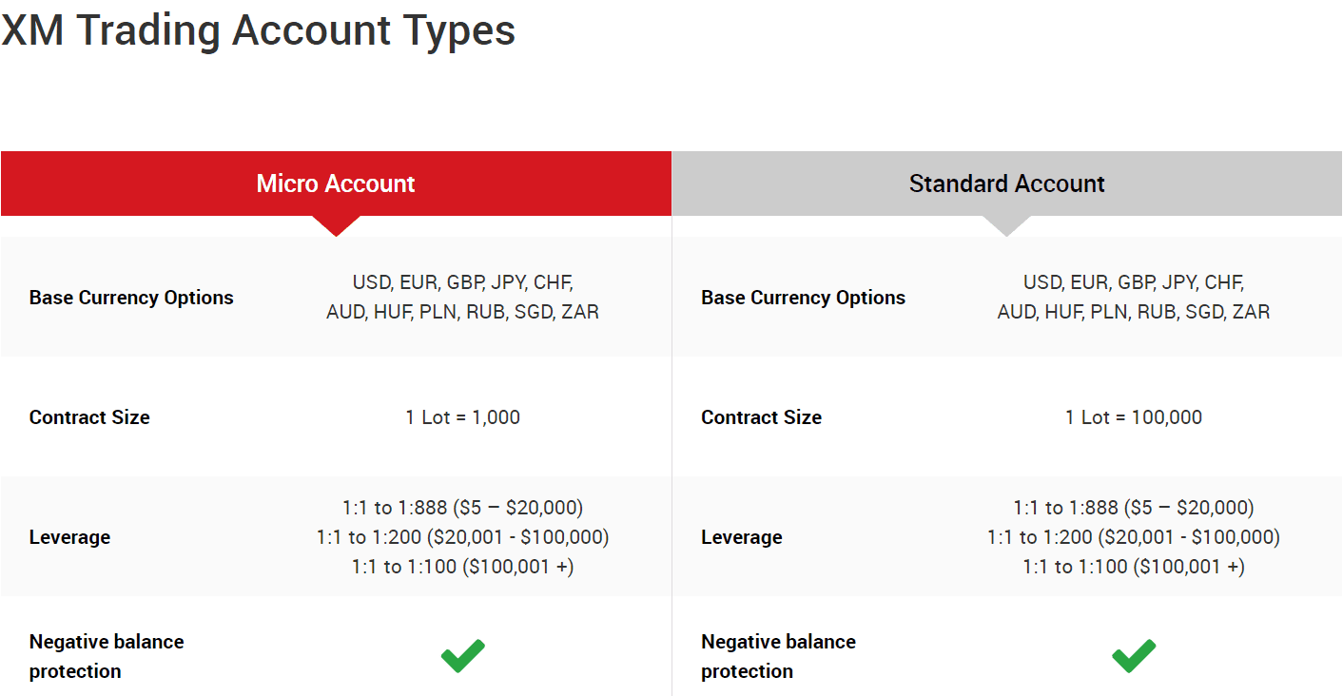Screen dimensions: 1343x696
Task: Click Contract Size label under Micro Account
Action: pos(89,417)
